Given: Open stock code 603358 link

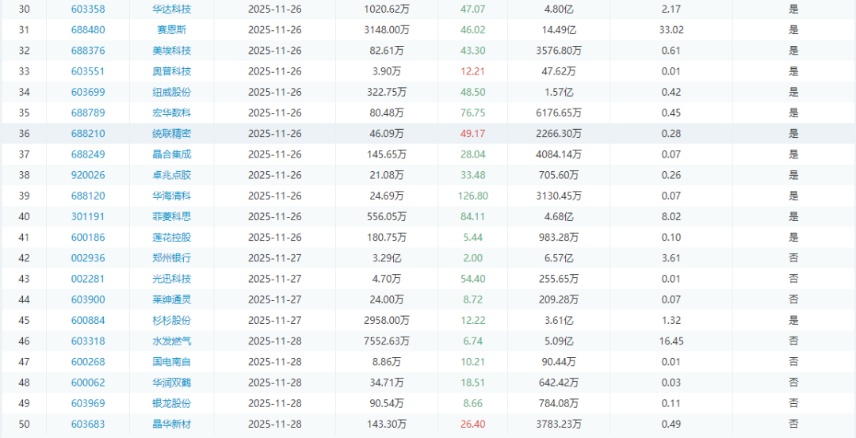Looking at the screenshot, I should coord(87,10).
